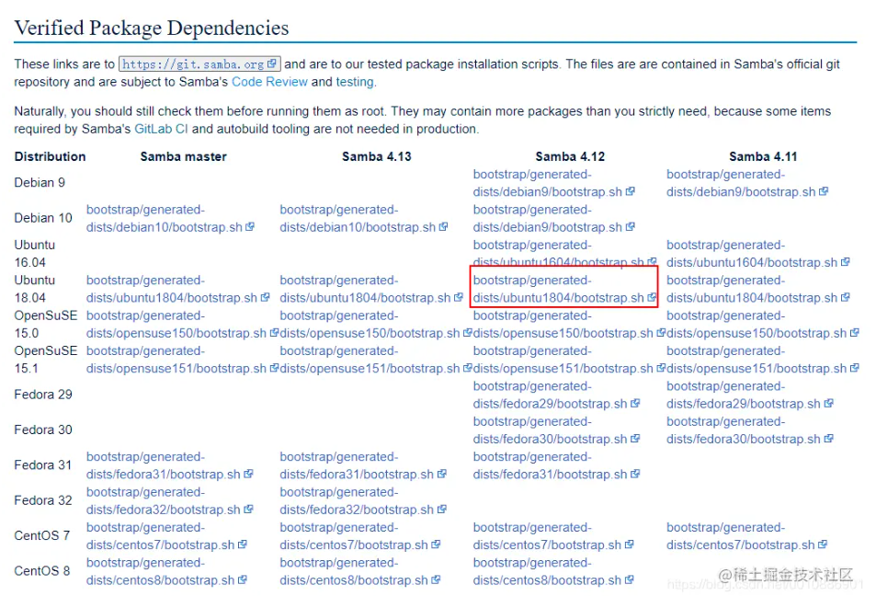Open centos7 bootstrap.sh under Samba 4.13

[360, 535]
